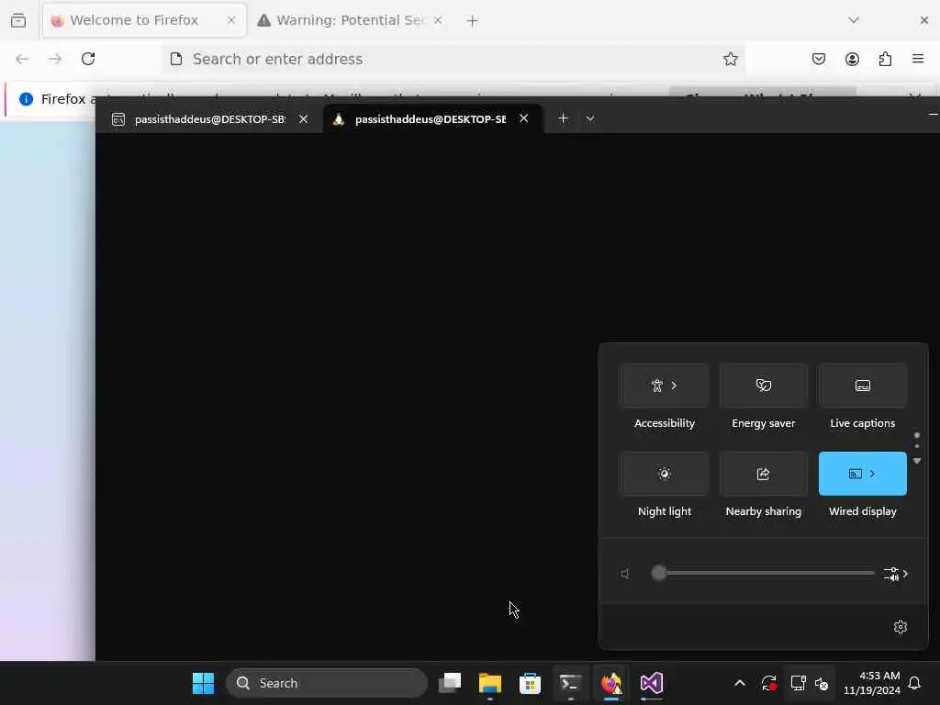Screen dimensions: 940x705
Task: Click the Windows Update tray icon
Action: tap(769, 683)
